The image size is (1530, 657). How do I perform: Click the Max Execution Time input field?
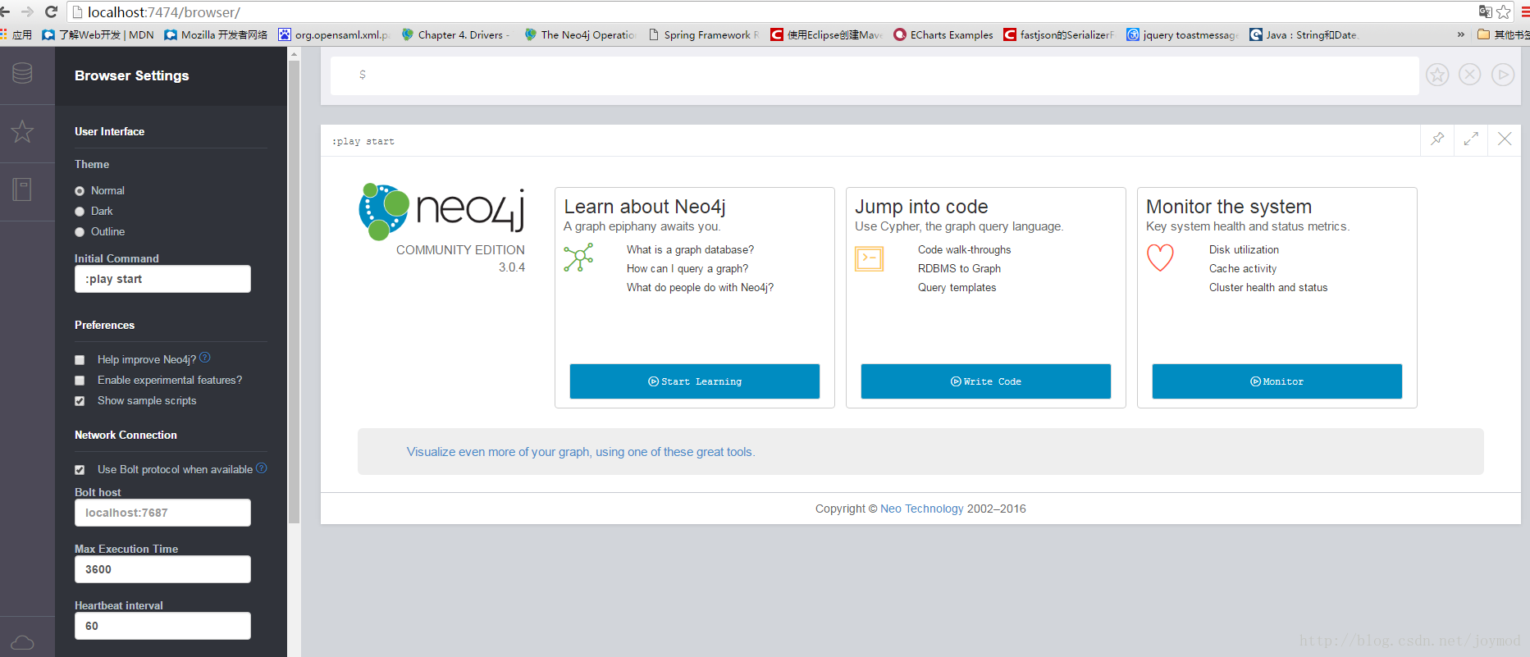click(x=162, y=569)
